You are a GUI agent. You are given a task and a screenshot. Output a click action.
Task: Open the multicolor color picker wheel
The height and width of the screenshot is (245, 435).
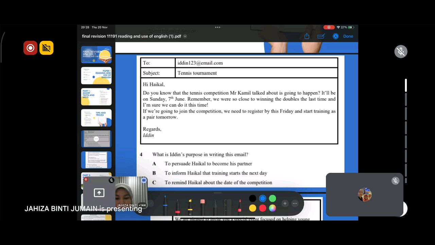click(x=272, y=208)
